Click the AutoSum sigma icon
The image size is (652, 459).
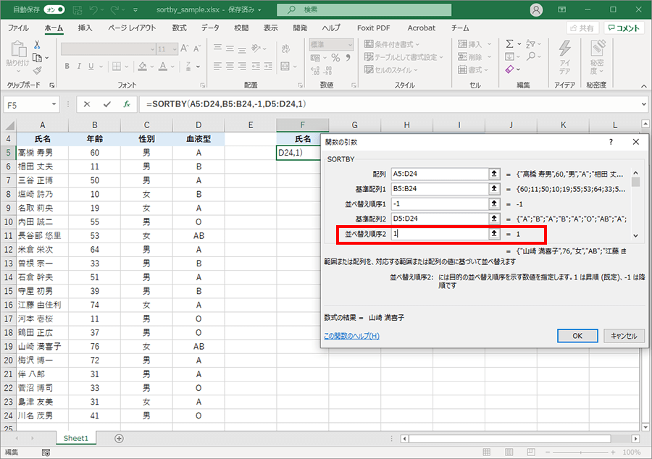510,43
